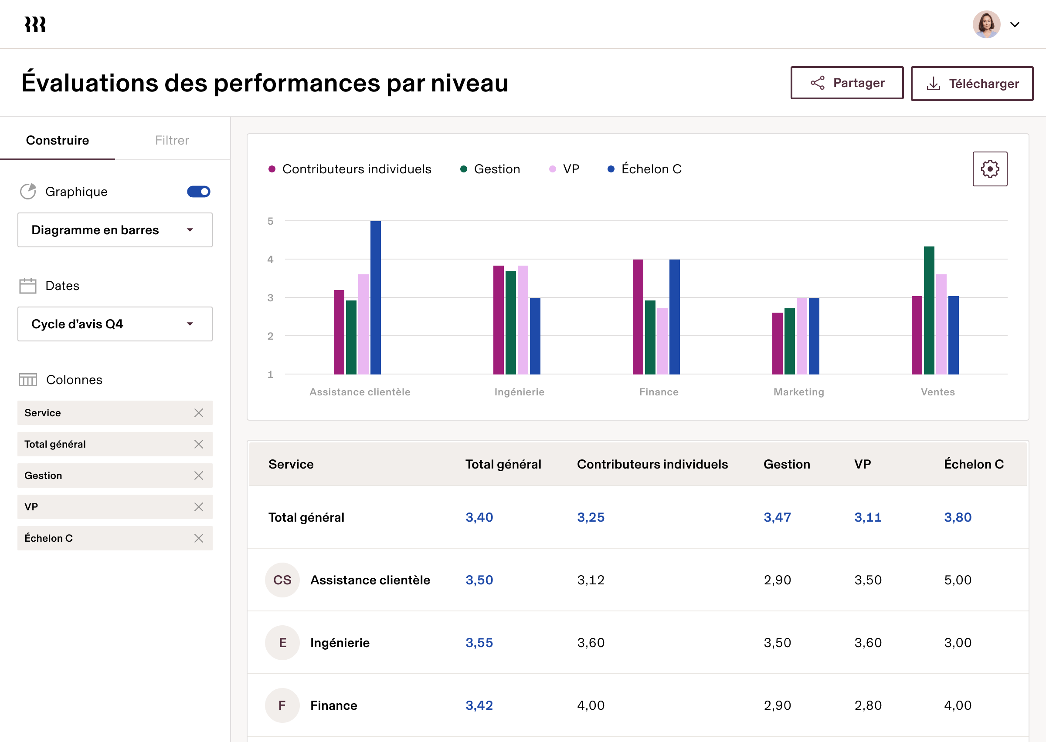Viewport: 1046px width, 742px height.
Task: Click the Rippling logo
Action: [34, 24]
